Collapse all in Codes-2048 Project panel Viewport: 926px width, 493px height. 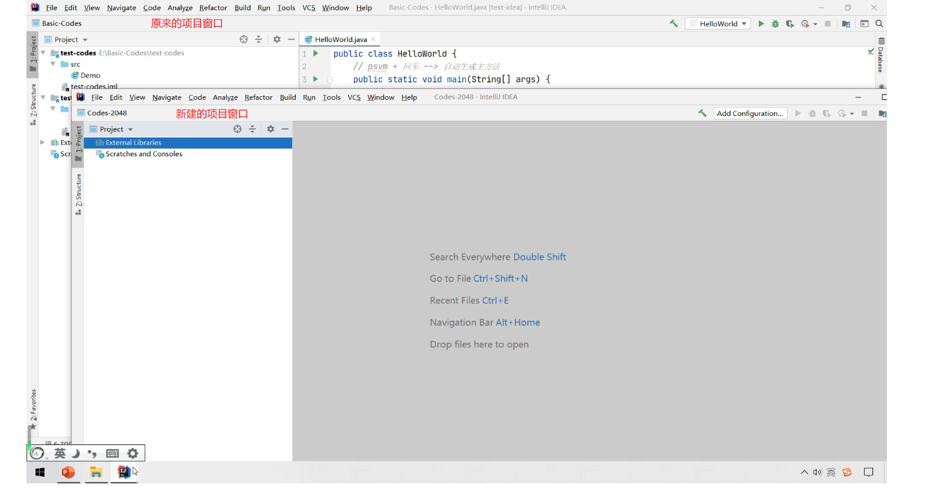(253, 129)
